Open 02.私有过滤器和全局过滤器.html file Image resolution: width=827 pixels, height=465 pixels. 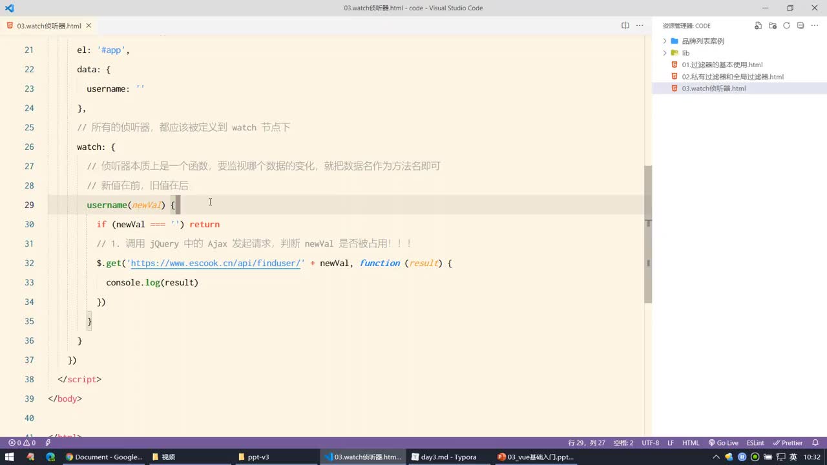click(732, 76)
